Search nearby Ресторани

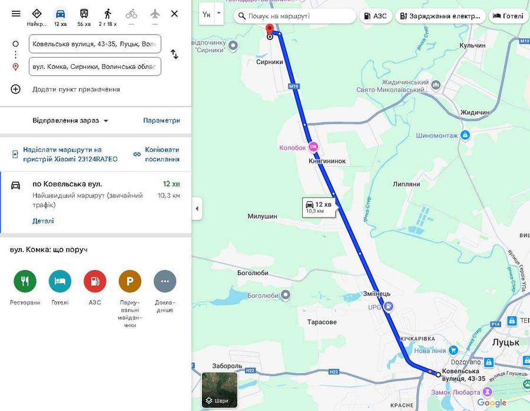pyautogui.click(x=25, y=281)
